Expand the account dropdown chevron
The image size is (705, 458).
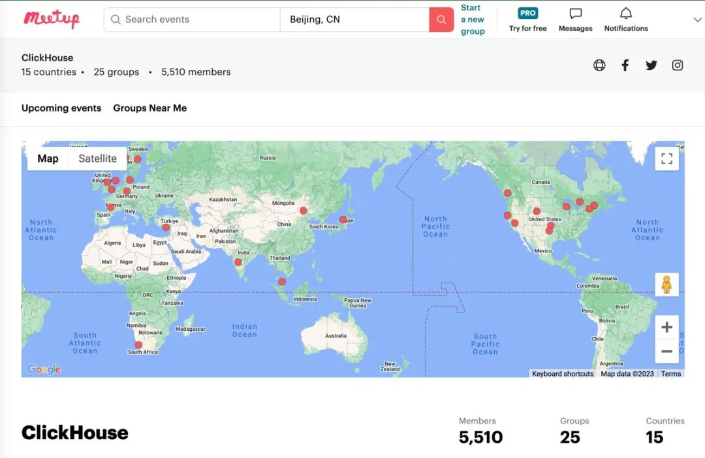[x=697, y=20]
